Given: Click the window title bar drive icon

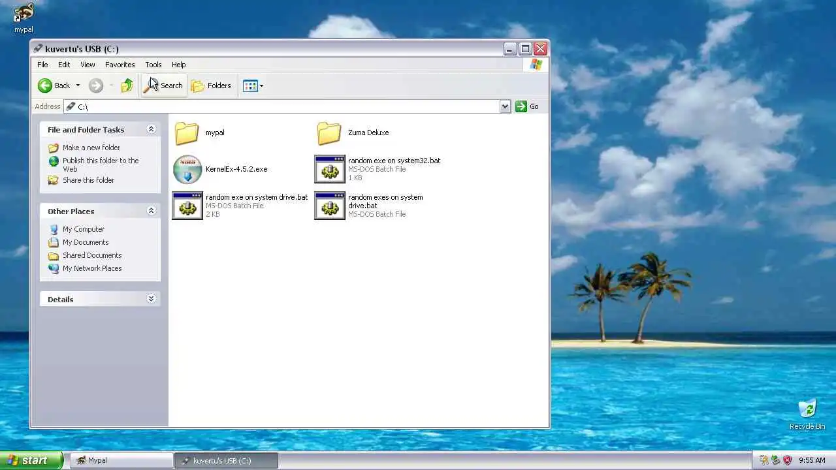Looking at the screenshot, I should click(38, 49).
